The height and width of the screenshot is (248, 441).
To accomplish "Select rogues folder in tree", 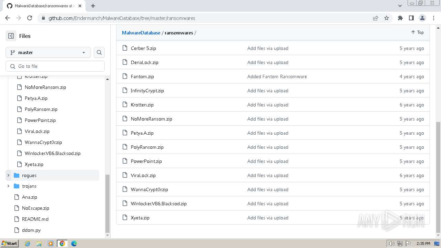I will tap(29, 175).
